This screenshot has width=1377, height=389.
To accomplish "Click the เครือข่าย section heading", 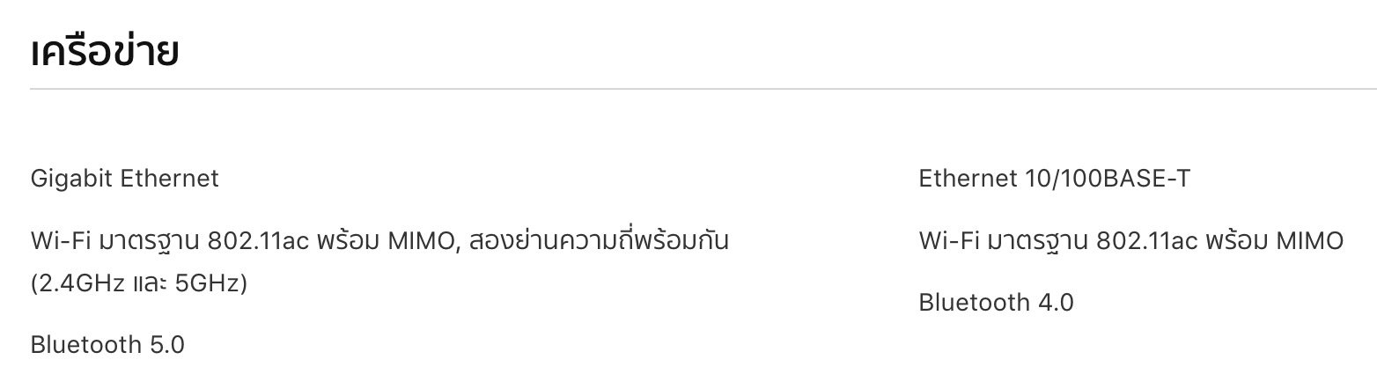I will [105, 52].
